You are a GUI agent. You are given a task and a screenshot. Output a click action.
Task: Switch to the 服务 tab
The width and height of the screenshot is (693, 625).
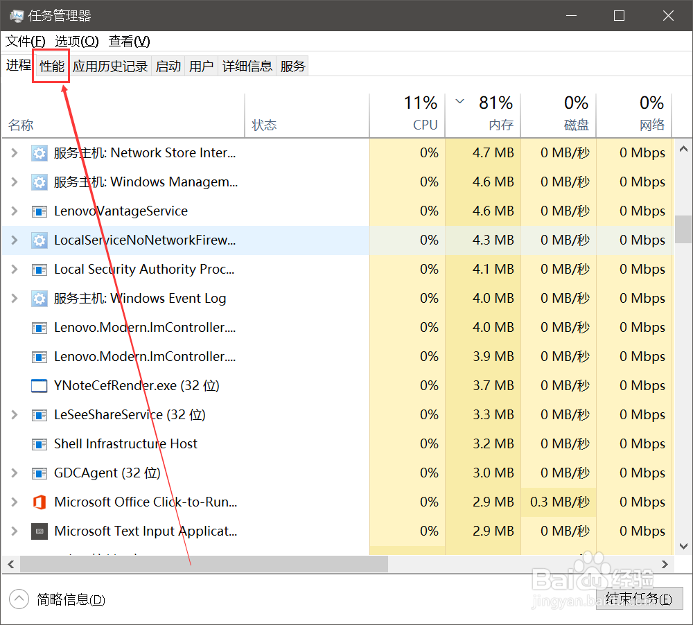[x=292, y=67]
